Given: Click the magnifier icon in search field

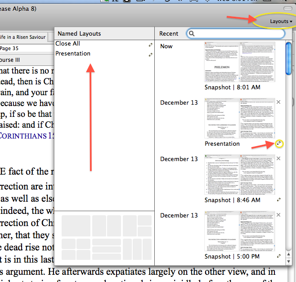Looking at the screenshot, I should (x=192, y=33).
